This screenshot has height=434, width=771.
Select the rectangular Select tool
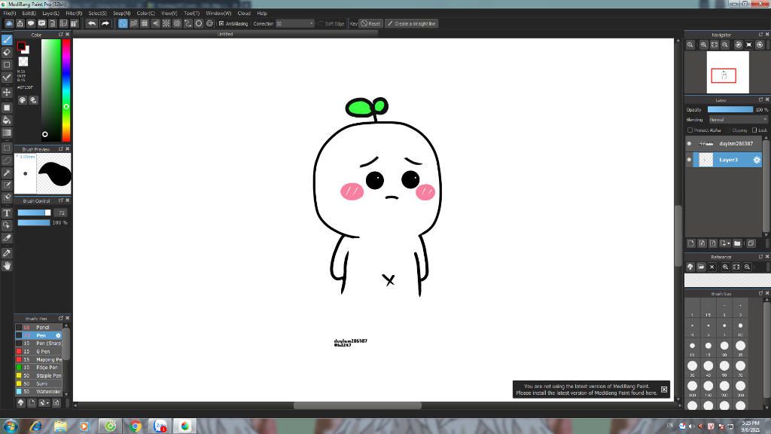(7, 148)
